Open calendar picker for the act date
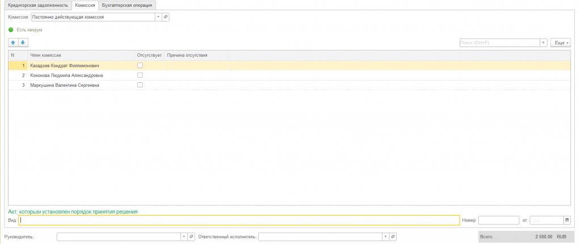The image size is (581, 244). (567, 220)
